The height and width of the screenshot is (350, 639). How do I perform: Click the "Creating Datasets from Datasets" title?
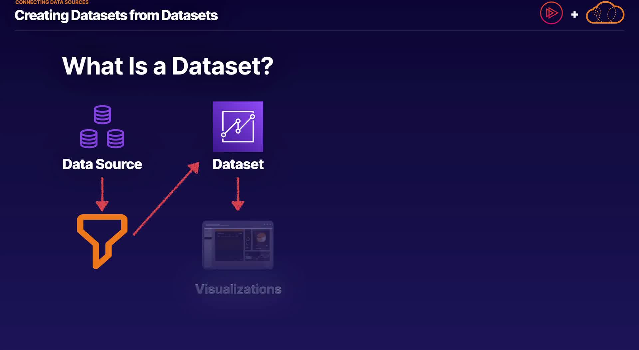pyautogui.click(x=116, y=15)
